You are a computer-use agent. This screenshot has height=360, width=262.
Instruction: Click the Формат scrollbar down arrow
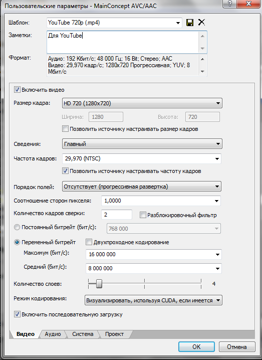tap(202, 71)
